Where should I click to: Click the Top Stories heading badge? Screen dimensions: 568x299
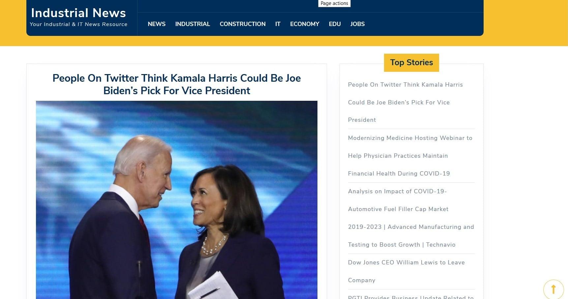pyautogui.click(x=411, y=63)
